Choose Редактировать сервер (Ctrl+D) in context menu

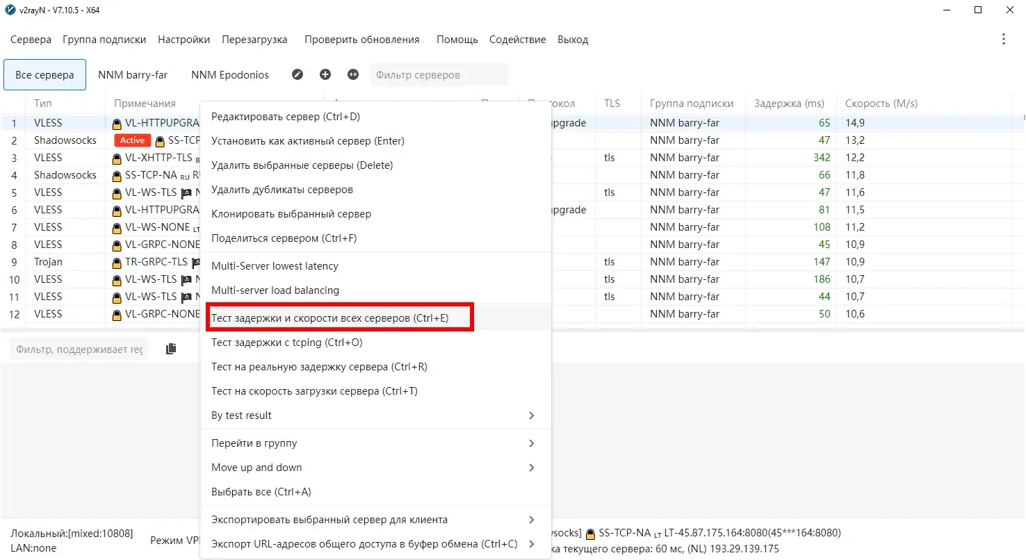[x=375, y=117]
